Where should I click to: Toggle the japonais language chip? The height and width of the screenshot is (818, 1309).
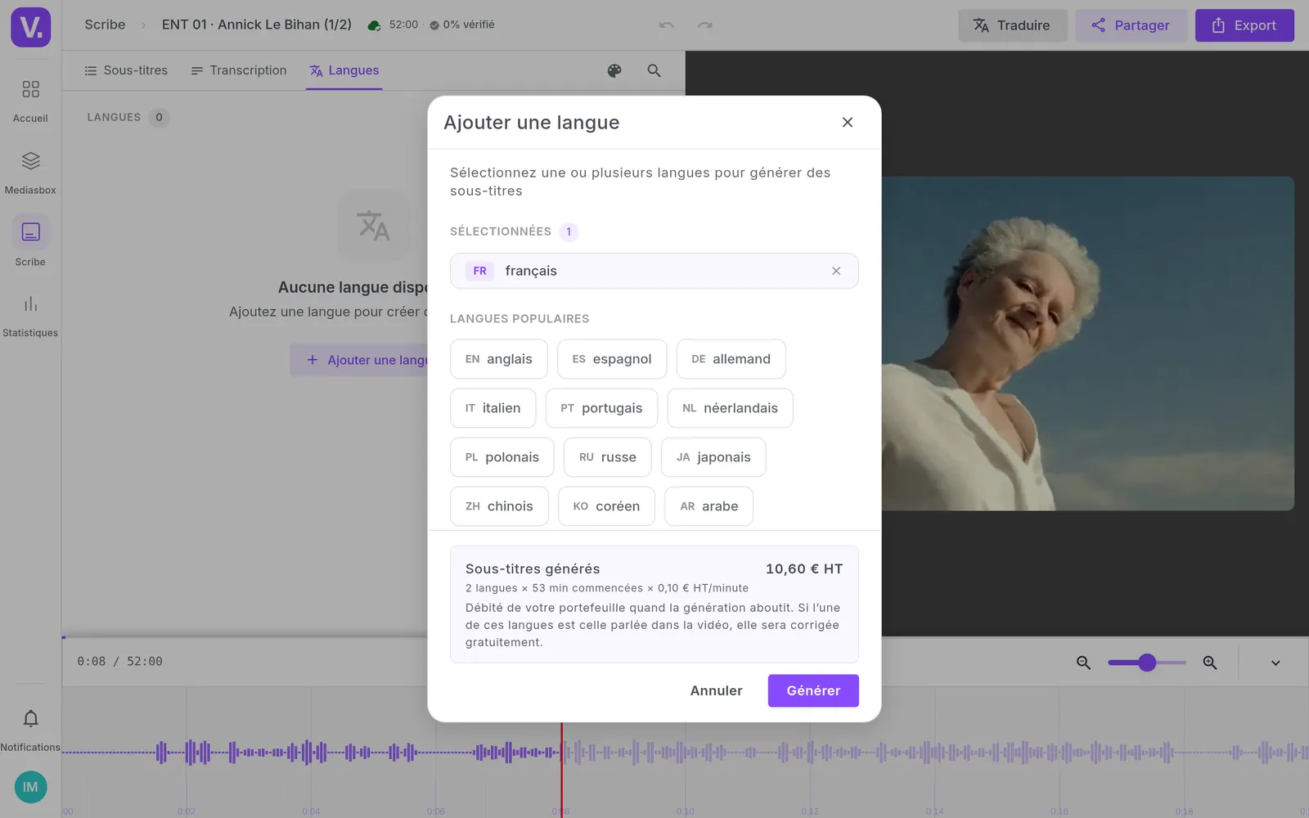(x=713, y=457)
